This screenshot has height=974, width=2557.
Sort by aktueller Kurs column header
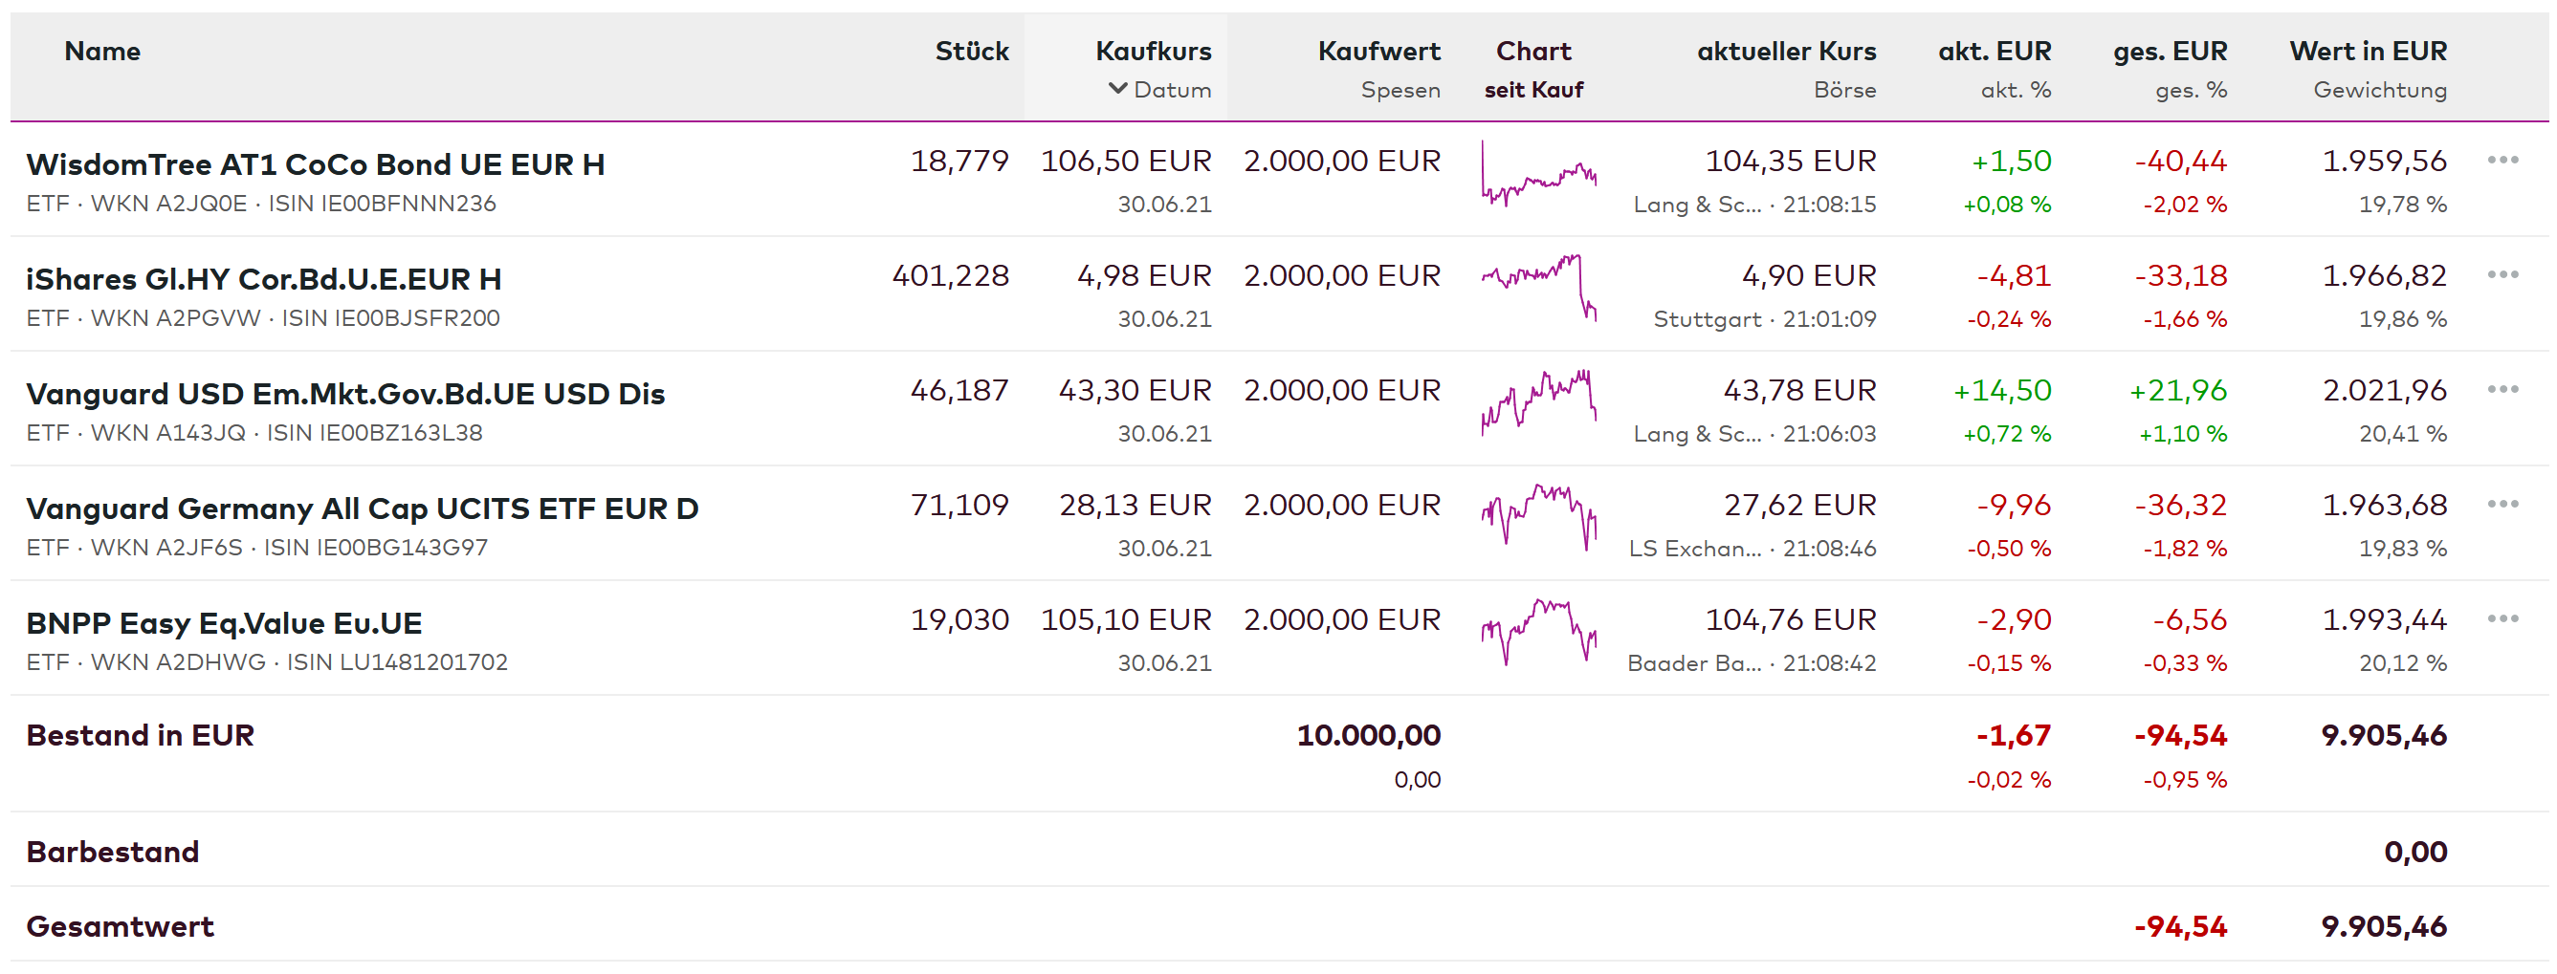coord(1786,52)
